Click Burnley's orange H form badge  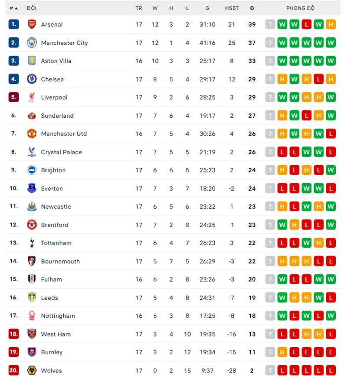click(282, 352)
